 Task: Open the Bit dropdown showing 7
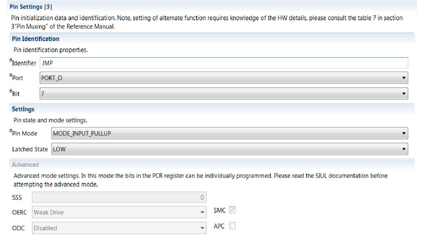pyautogui.click(x=224, y=93)
